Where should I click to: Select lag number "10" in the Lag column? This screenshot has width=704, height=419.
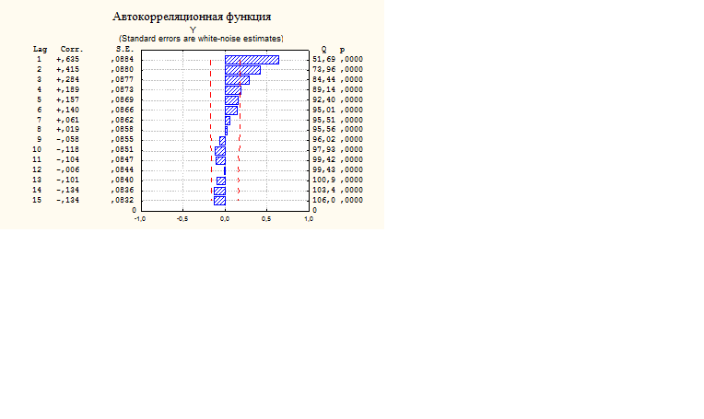(x=37, y=149)
